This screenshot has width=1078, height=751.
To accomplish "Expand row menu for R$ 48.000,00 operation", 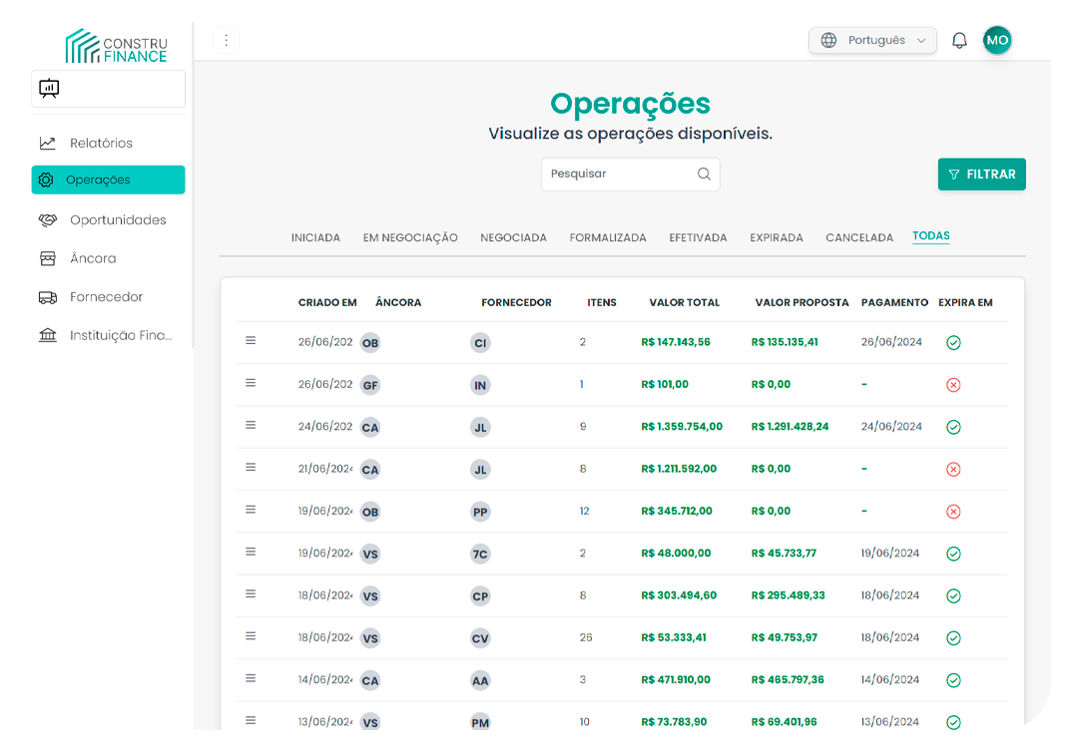I will pos(251,552).
